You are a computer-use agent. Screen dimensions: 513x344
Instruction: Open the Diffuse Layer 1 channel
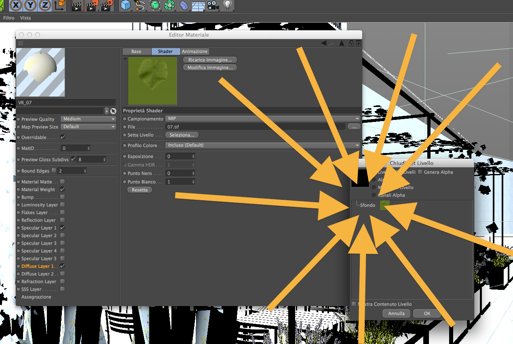[38, 266]
